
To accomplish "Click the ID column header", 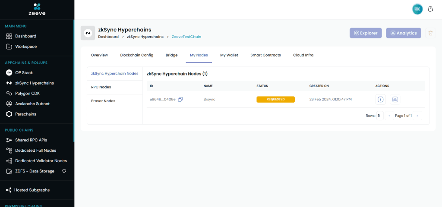I will 152,86.
